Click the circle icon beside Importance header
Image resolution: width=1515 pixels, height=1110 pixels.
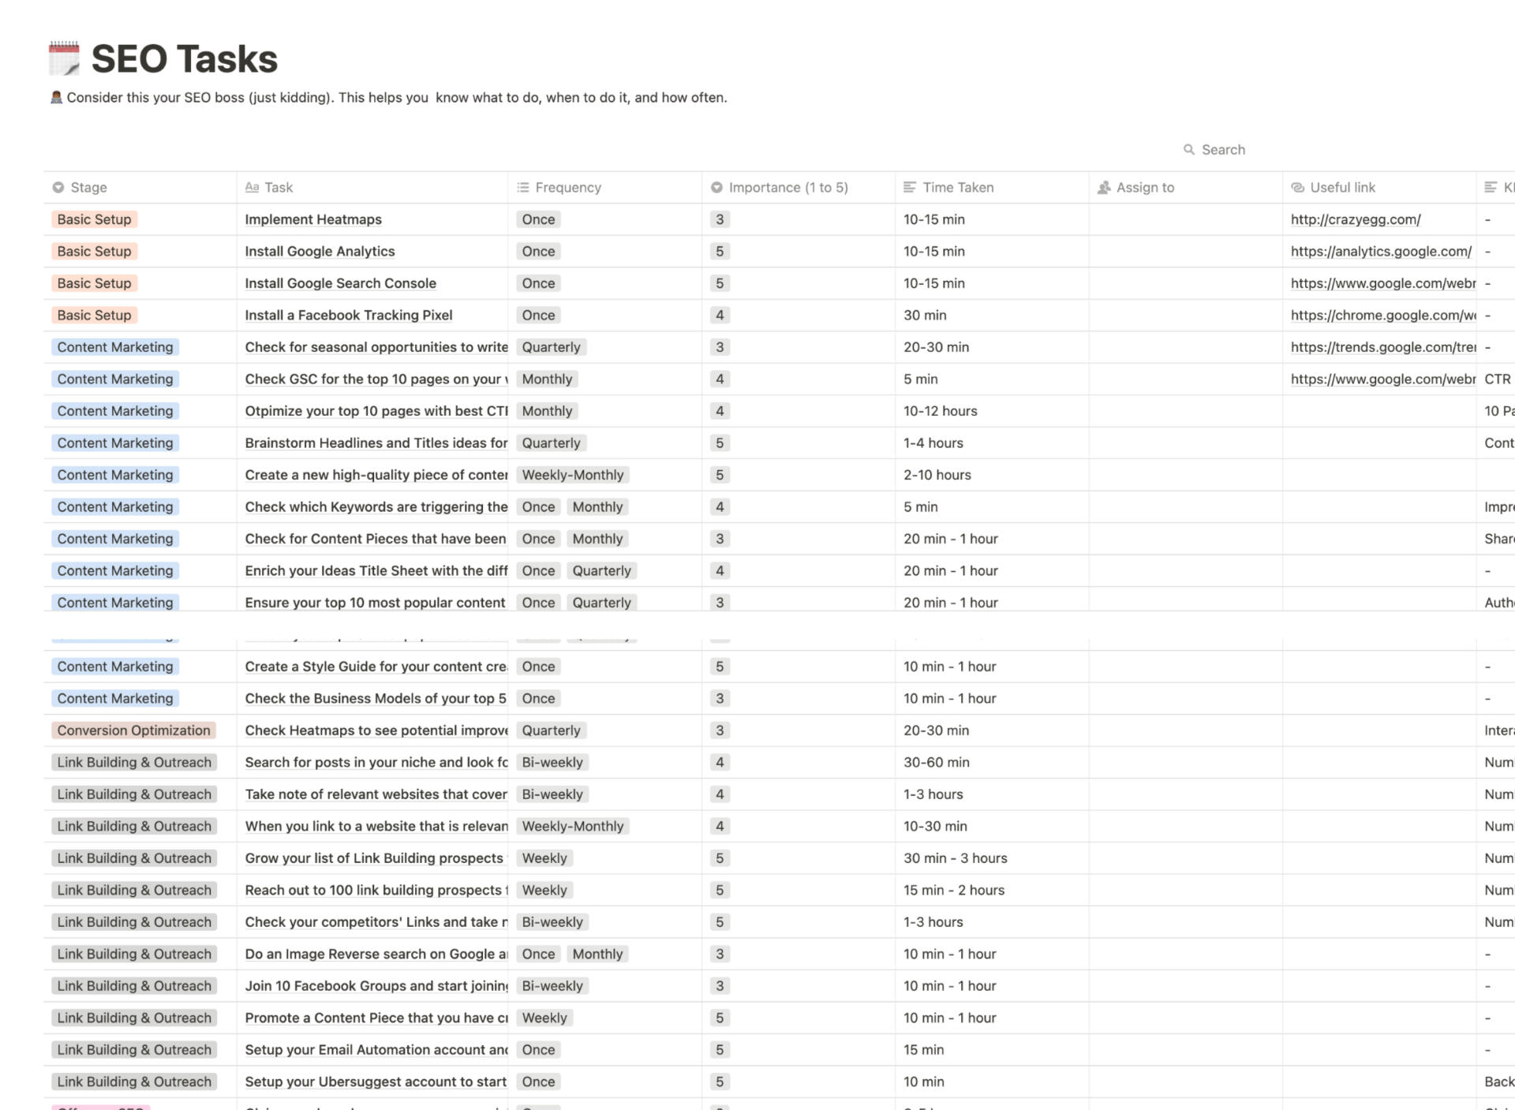coord(716,187)
